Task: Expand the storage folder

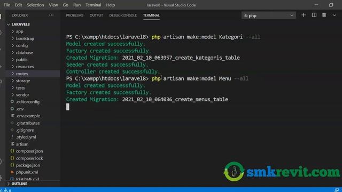Action: point(23,81)
